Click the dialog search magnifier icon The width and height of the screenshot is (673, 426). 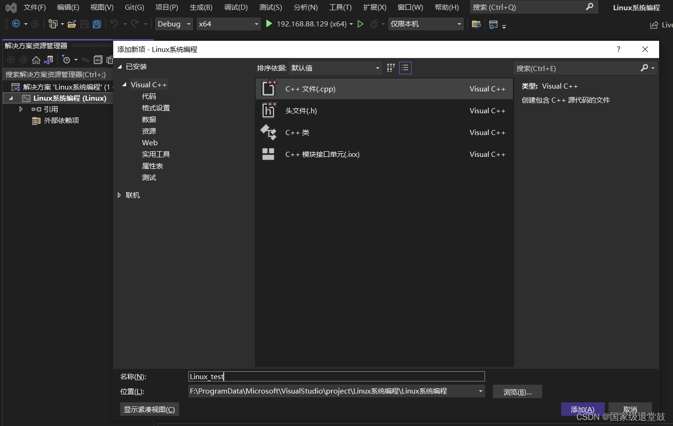click(644, 68)
